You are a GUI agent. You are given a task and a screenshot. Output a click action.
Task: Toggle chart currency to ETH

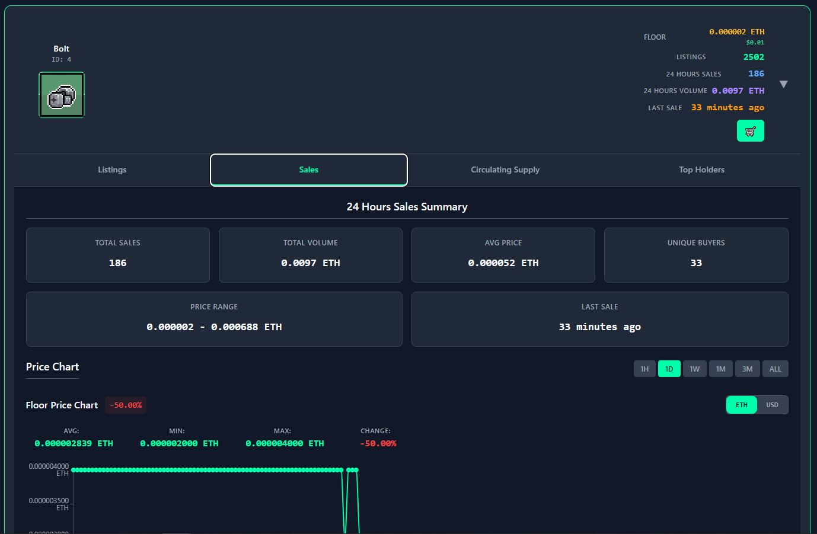[742, 405]
